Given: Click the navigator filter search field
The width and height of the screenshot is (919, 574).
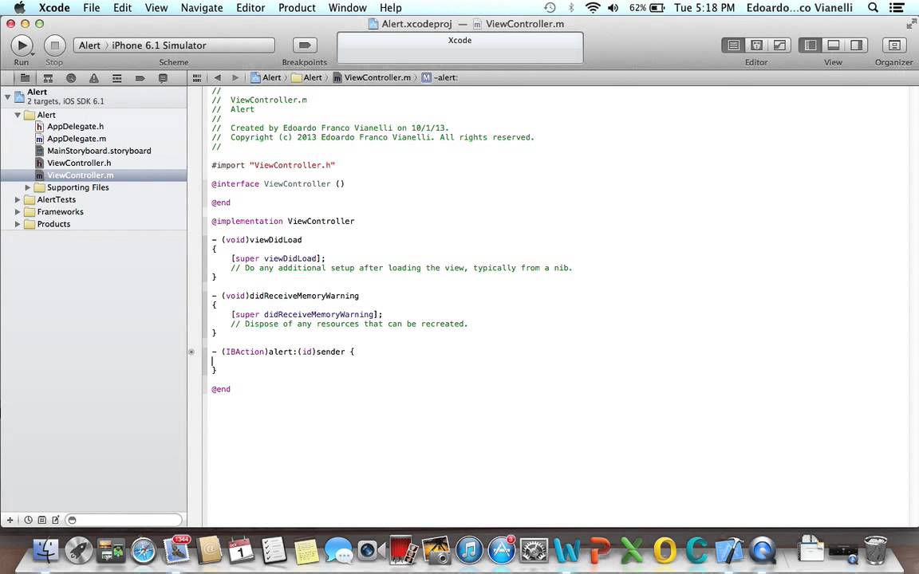Looking at the screenshot, I should (x=124, y=520).
